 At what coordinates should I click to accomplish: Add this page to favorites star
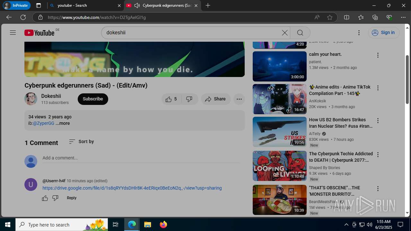pos(330,17)
